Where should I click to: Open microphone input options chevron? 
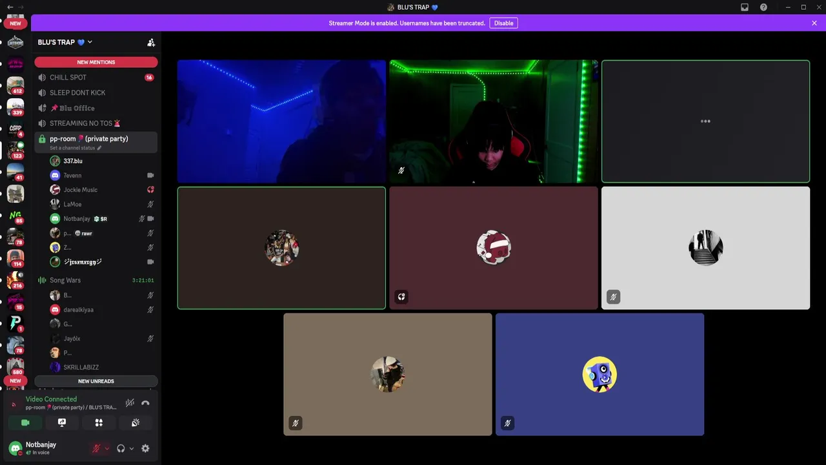click(x=106, y=448)
